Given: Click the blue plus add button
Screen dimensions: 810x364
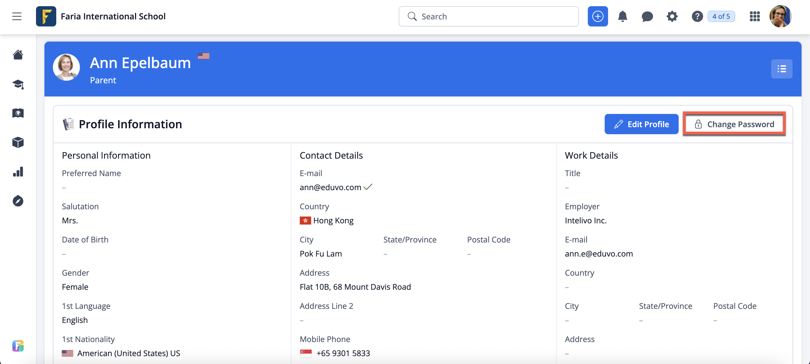Looking at the screenshot, I should (597, 16).
